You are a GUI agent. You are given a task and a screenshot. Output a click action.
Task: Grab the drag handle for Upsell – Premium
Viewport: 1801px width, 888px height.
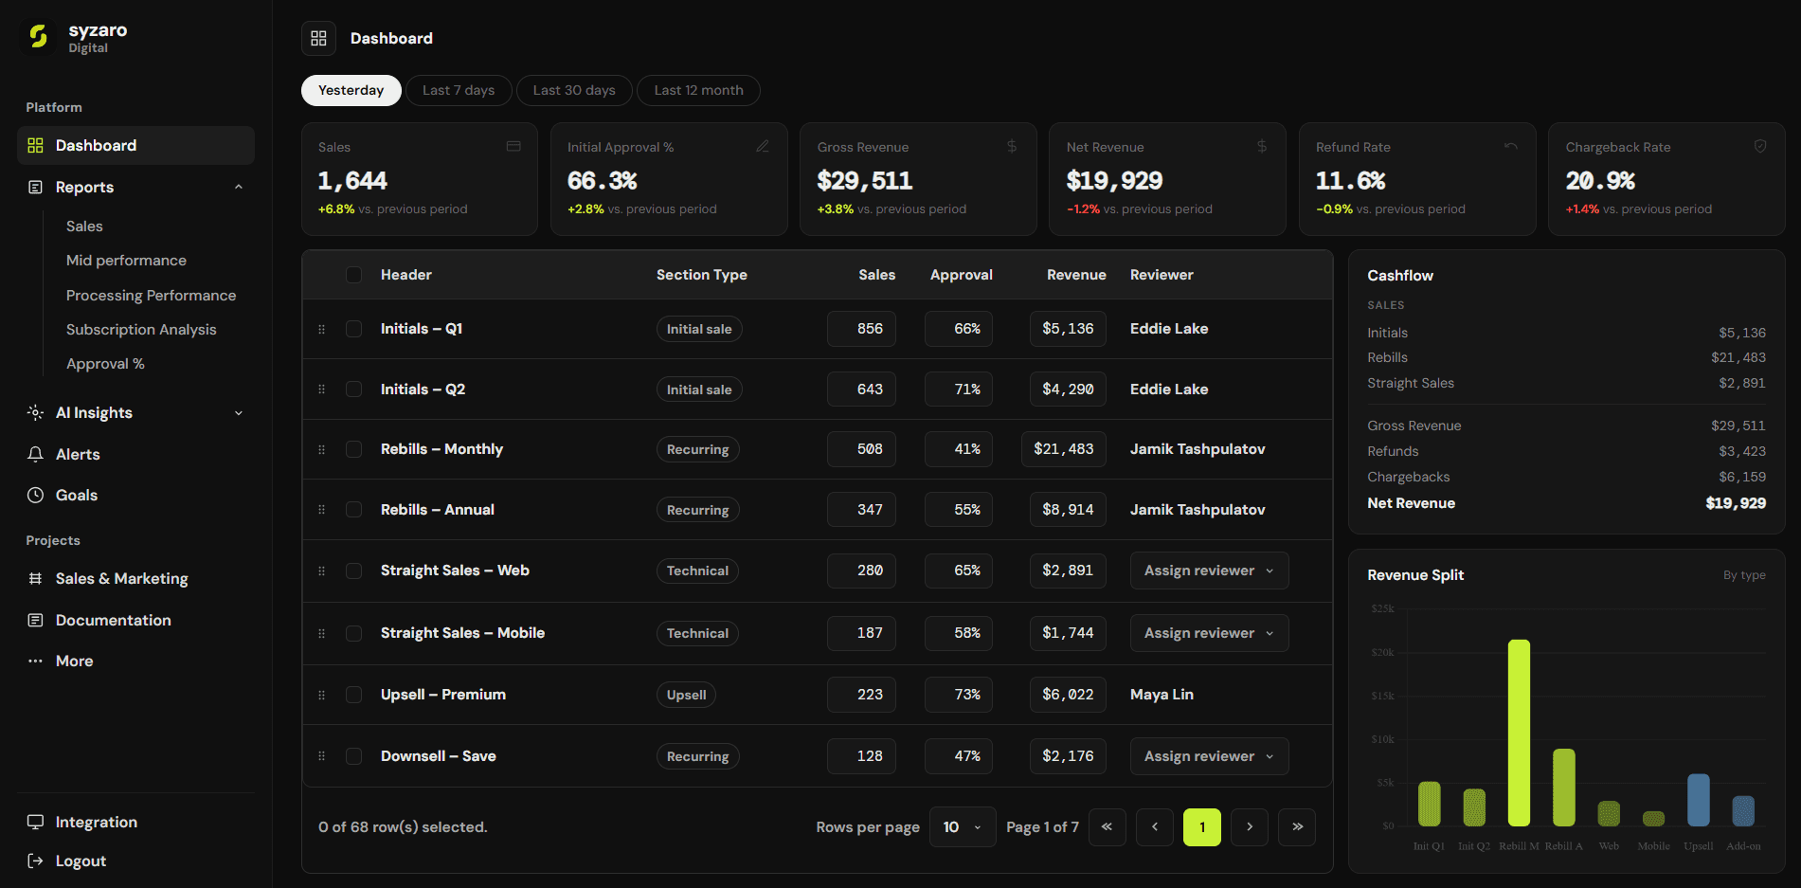pos(322,695)
